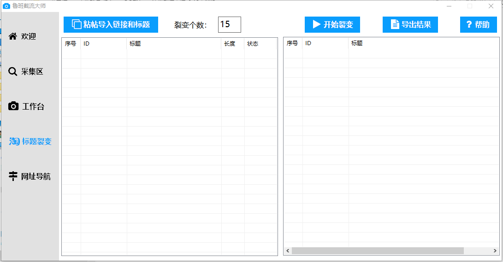Click left table 标题 column header

[135, 44]
